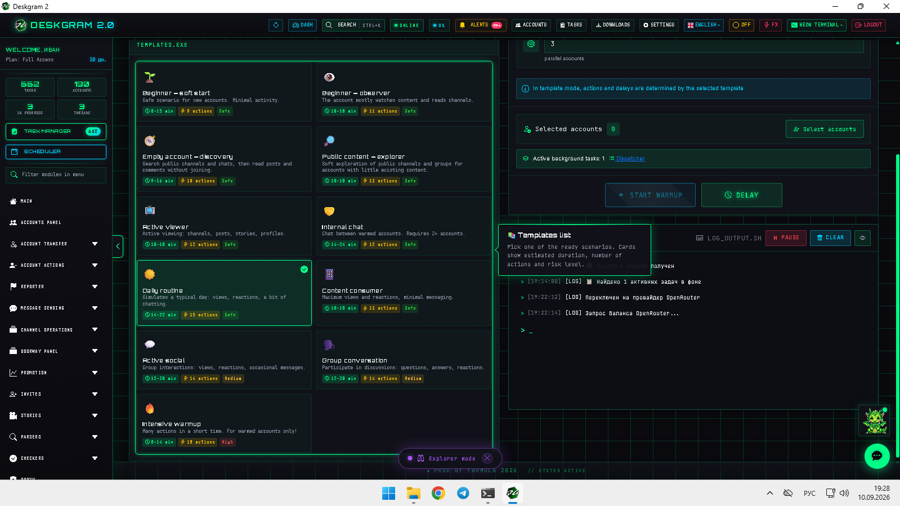Select Beginner – soft start sprout icon
This screenshot has height=506, width=900.
tap(150, 77)
